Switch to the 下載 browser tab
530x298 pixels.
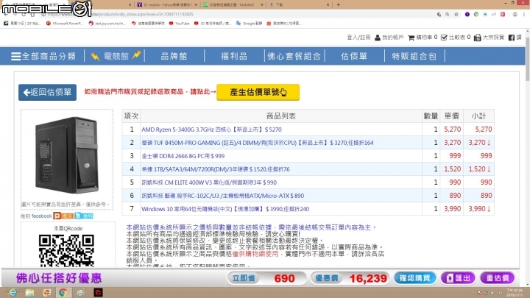point(297,4)
